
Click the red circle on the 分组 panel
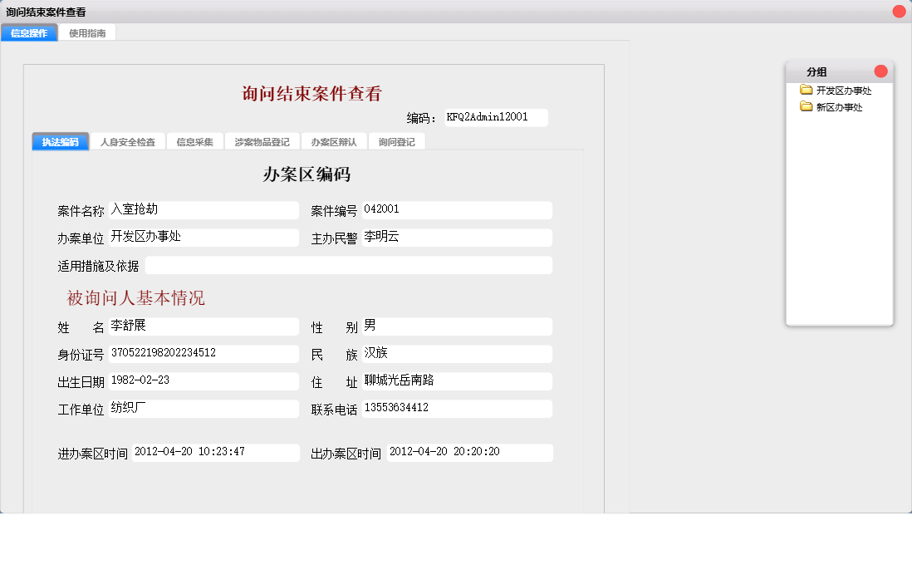pos(880,71)
